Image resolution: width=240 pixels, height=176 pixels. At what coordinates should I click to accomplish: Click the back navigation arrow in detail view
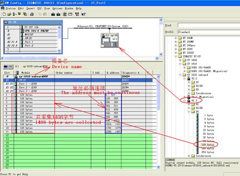6,67
